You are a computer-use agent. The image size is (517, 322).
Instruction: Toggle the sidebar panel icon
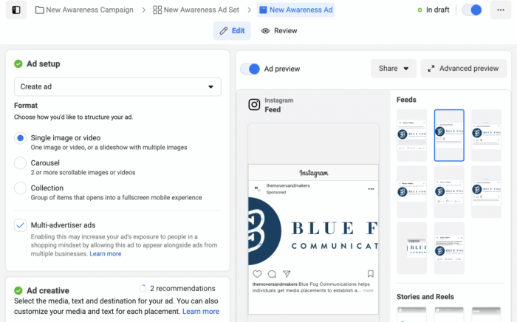tap(16, 10)
